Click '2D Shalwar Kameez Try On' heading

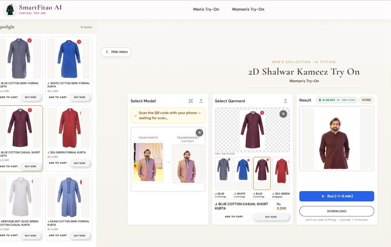click(x=304, y=72)
